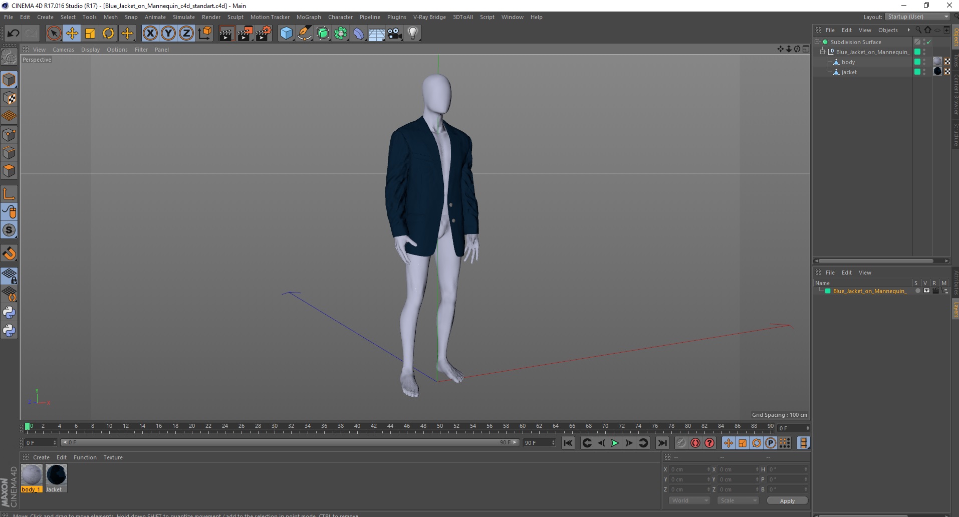Screen dimensions: 959x517
Task: Toggle the Blue_Jacket_on_Mannequin_ layer's view eye icon
Action: coord(926,291)
